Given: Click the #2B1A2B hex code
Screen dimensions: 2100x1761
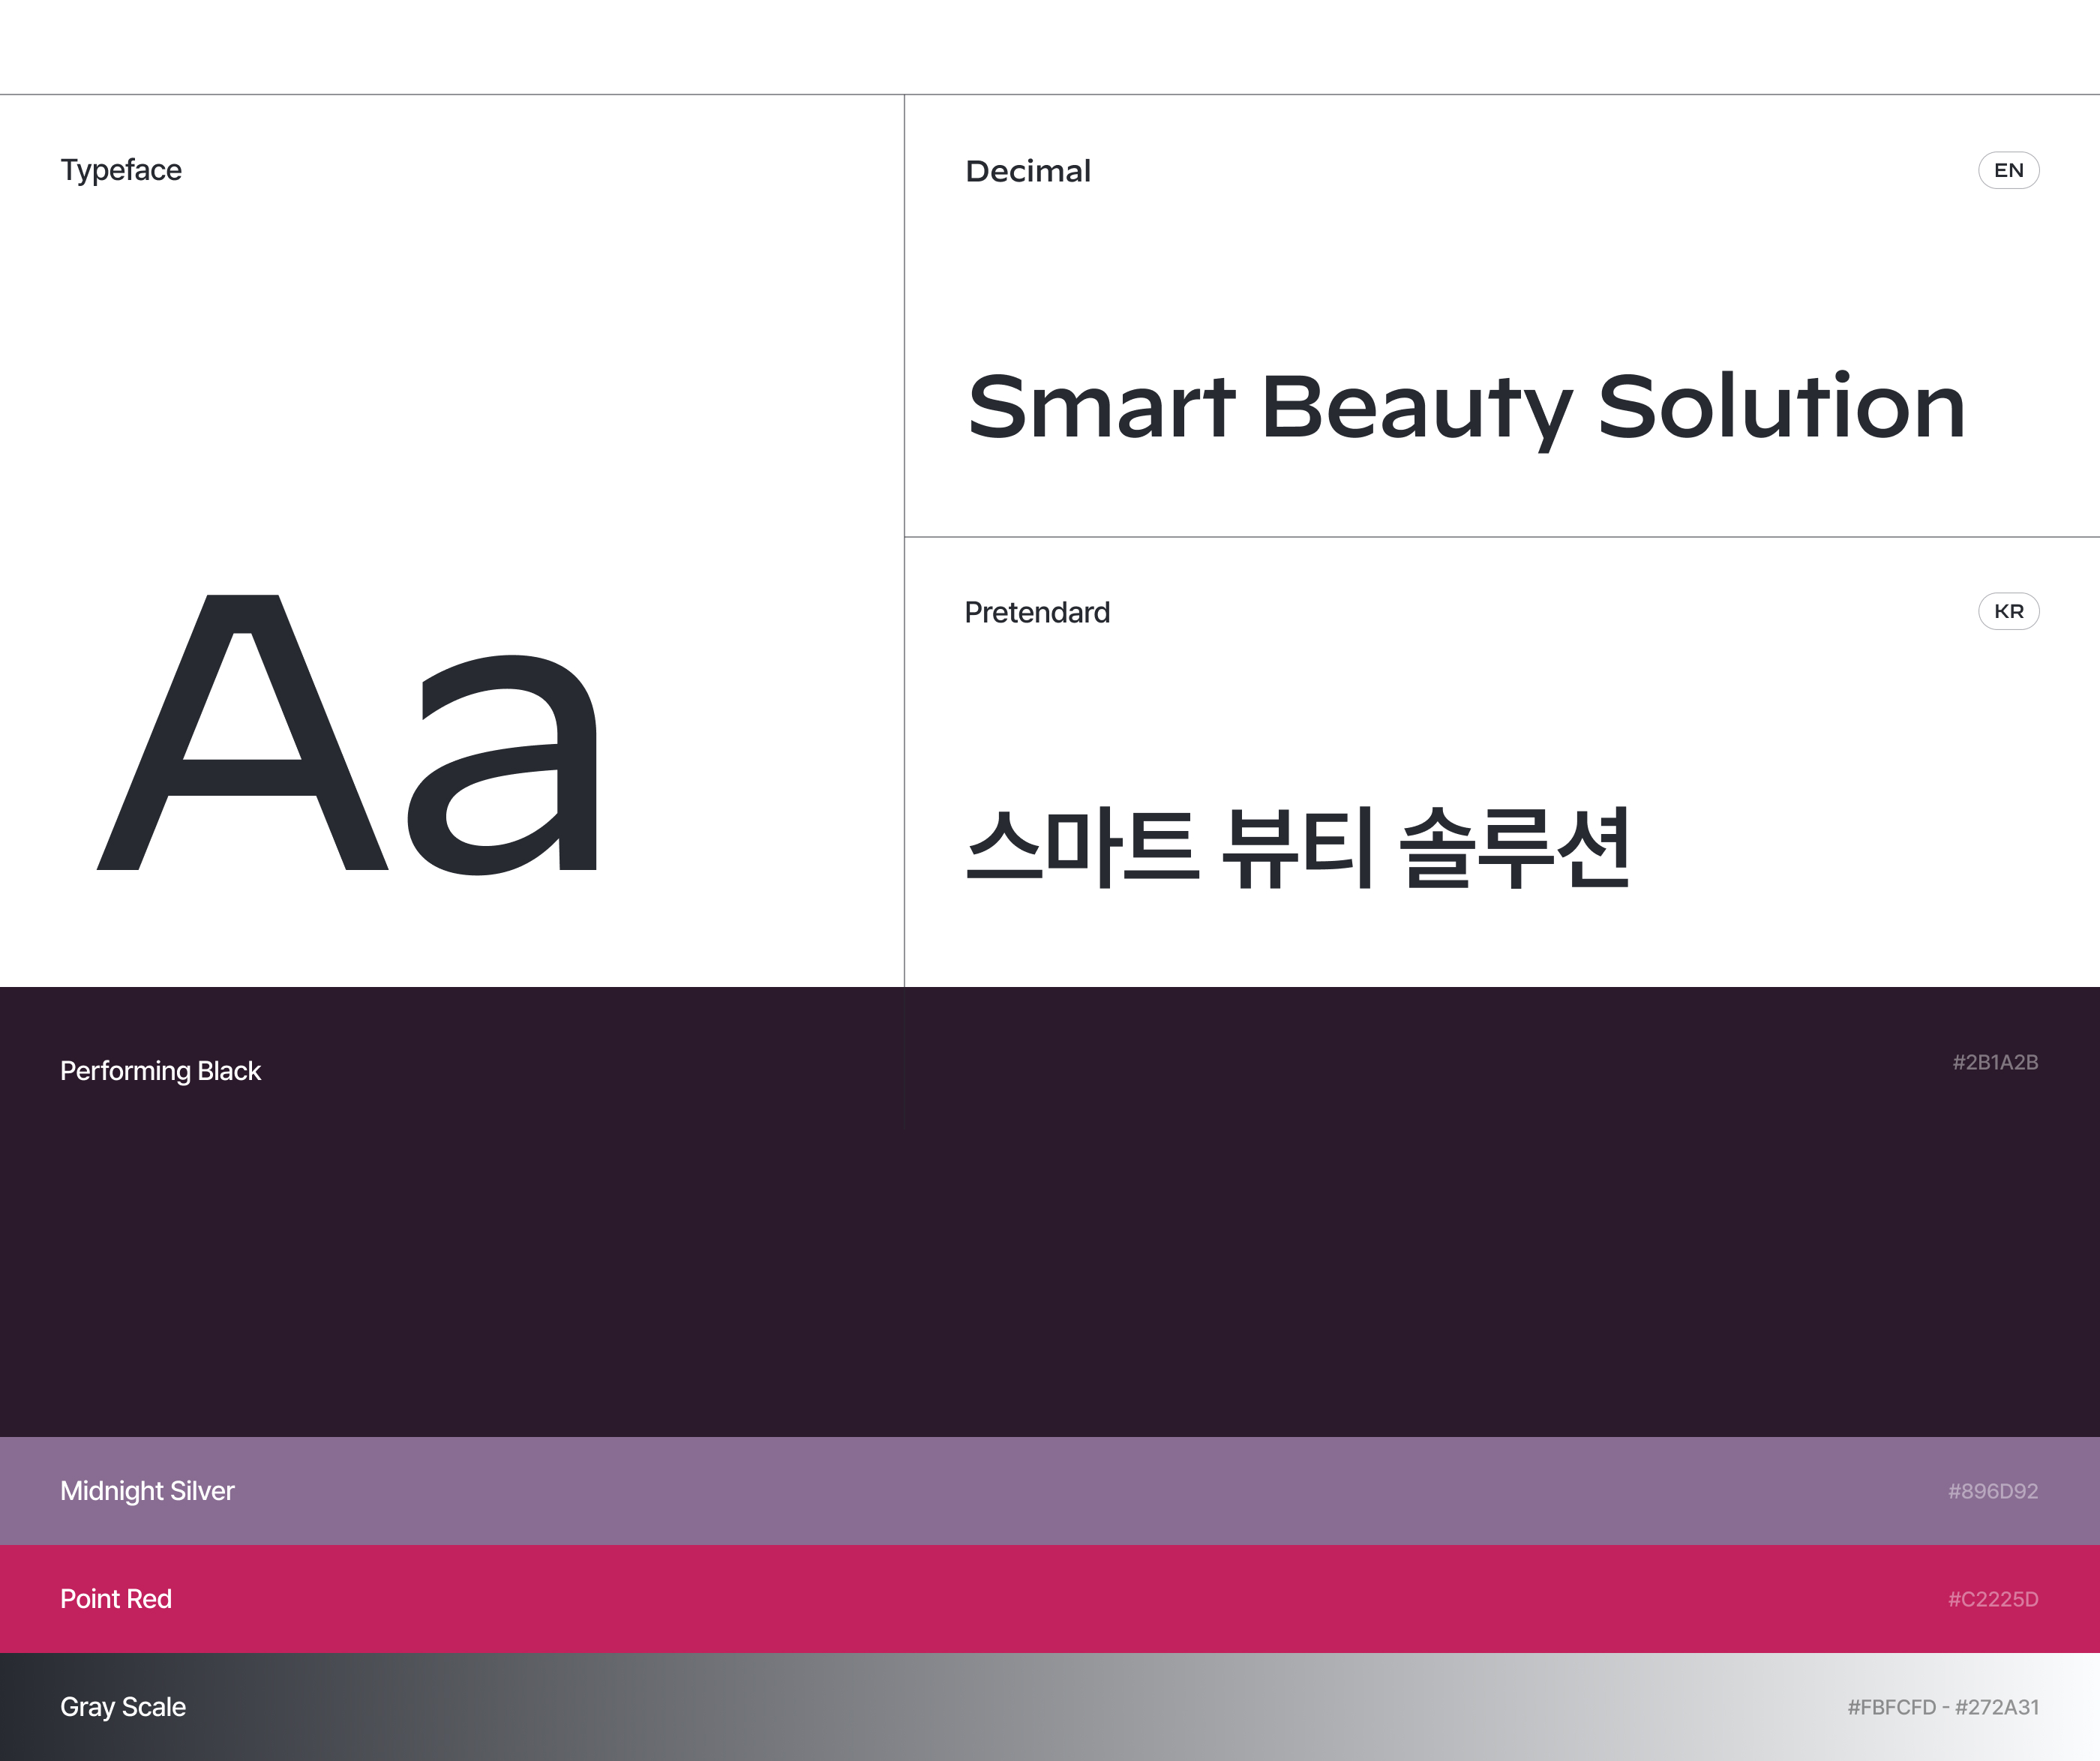Looking at the screenshot, I should pos(1994,1062).
